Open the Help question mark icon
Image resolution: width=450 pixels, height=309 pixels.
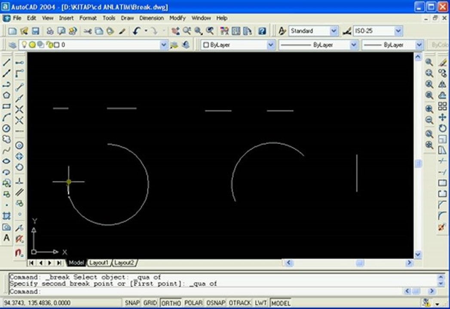coord(262,30)
